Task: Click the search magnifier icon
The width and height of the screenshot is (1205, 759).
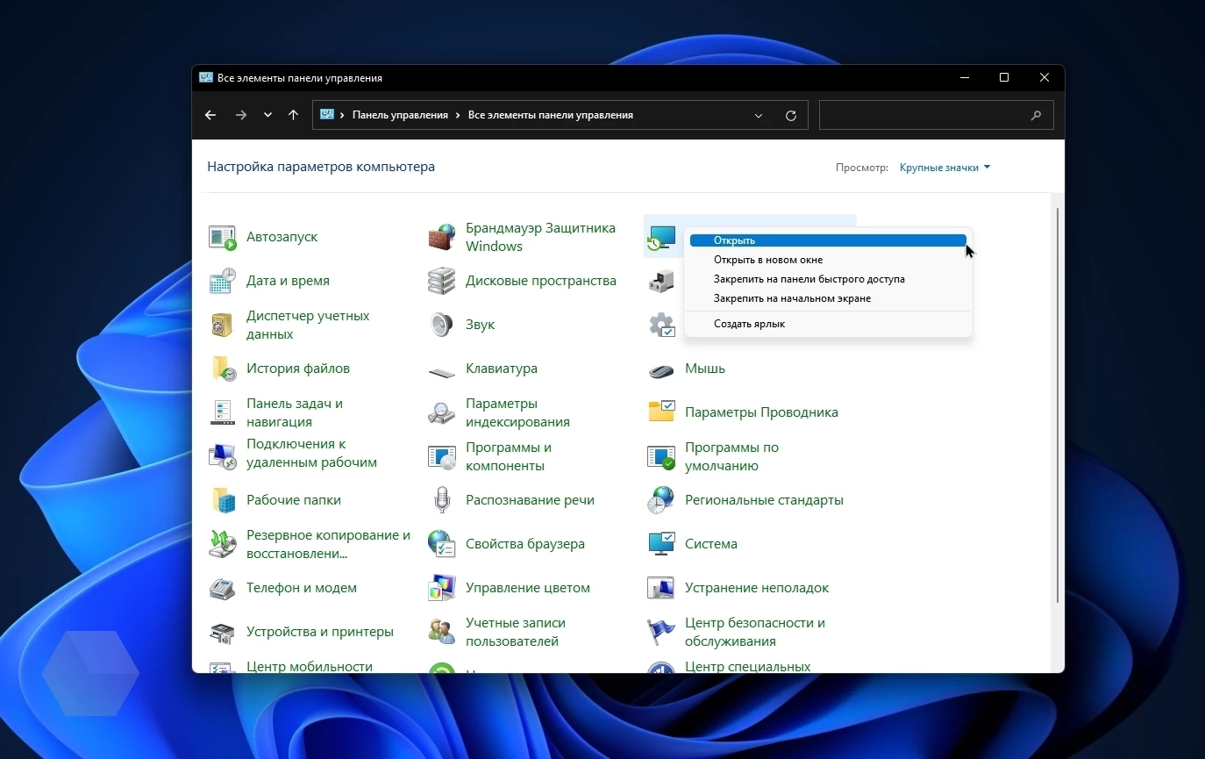Action: pos(1037,115)
